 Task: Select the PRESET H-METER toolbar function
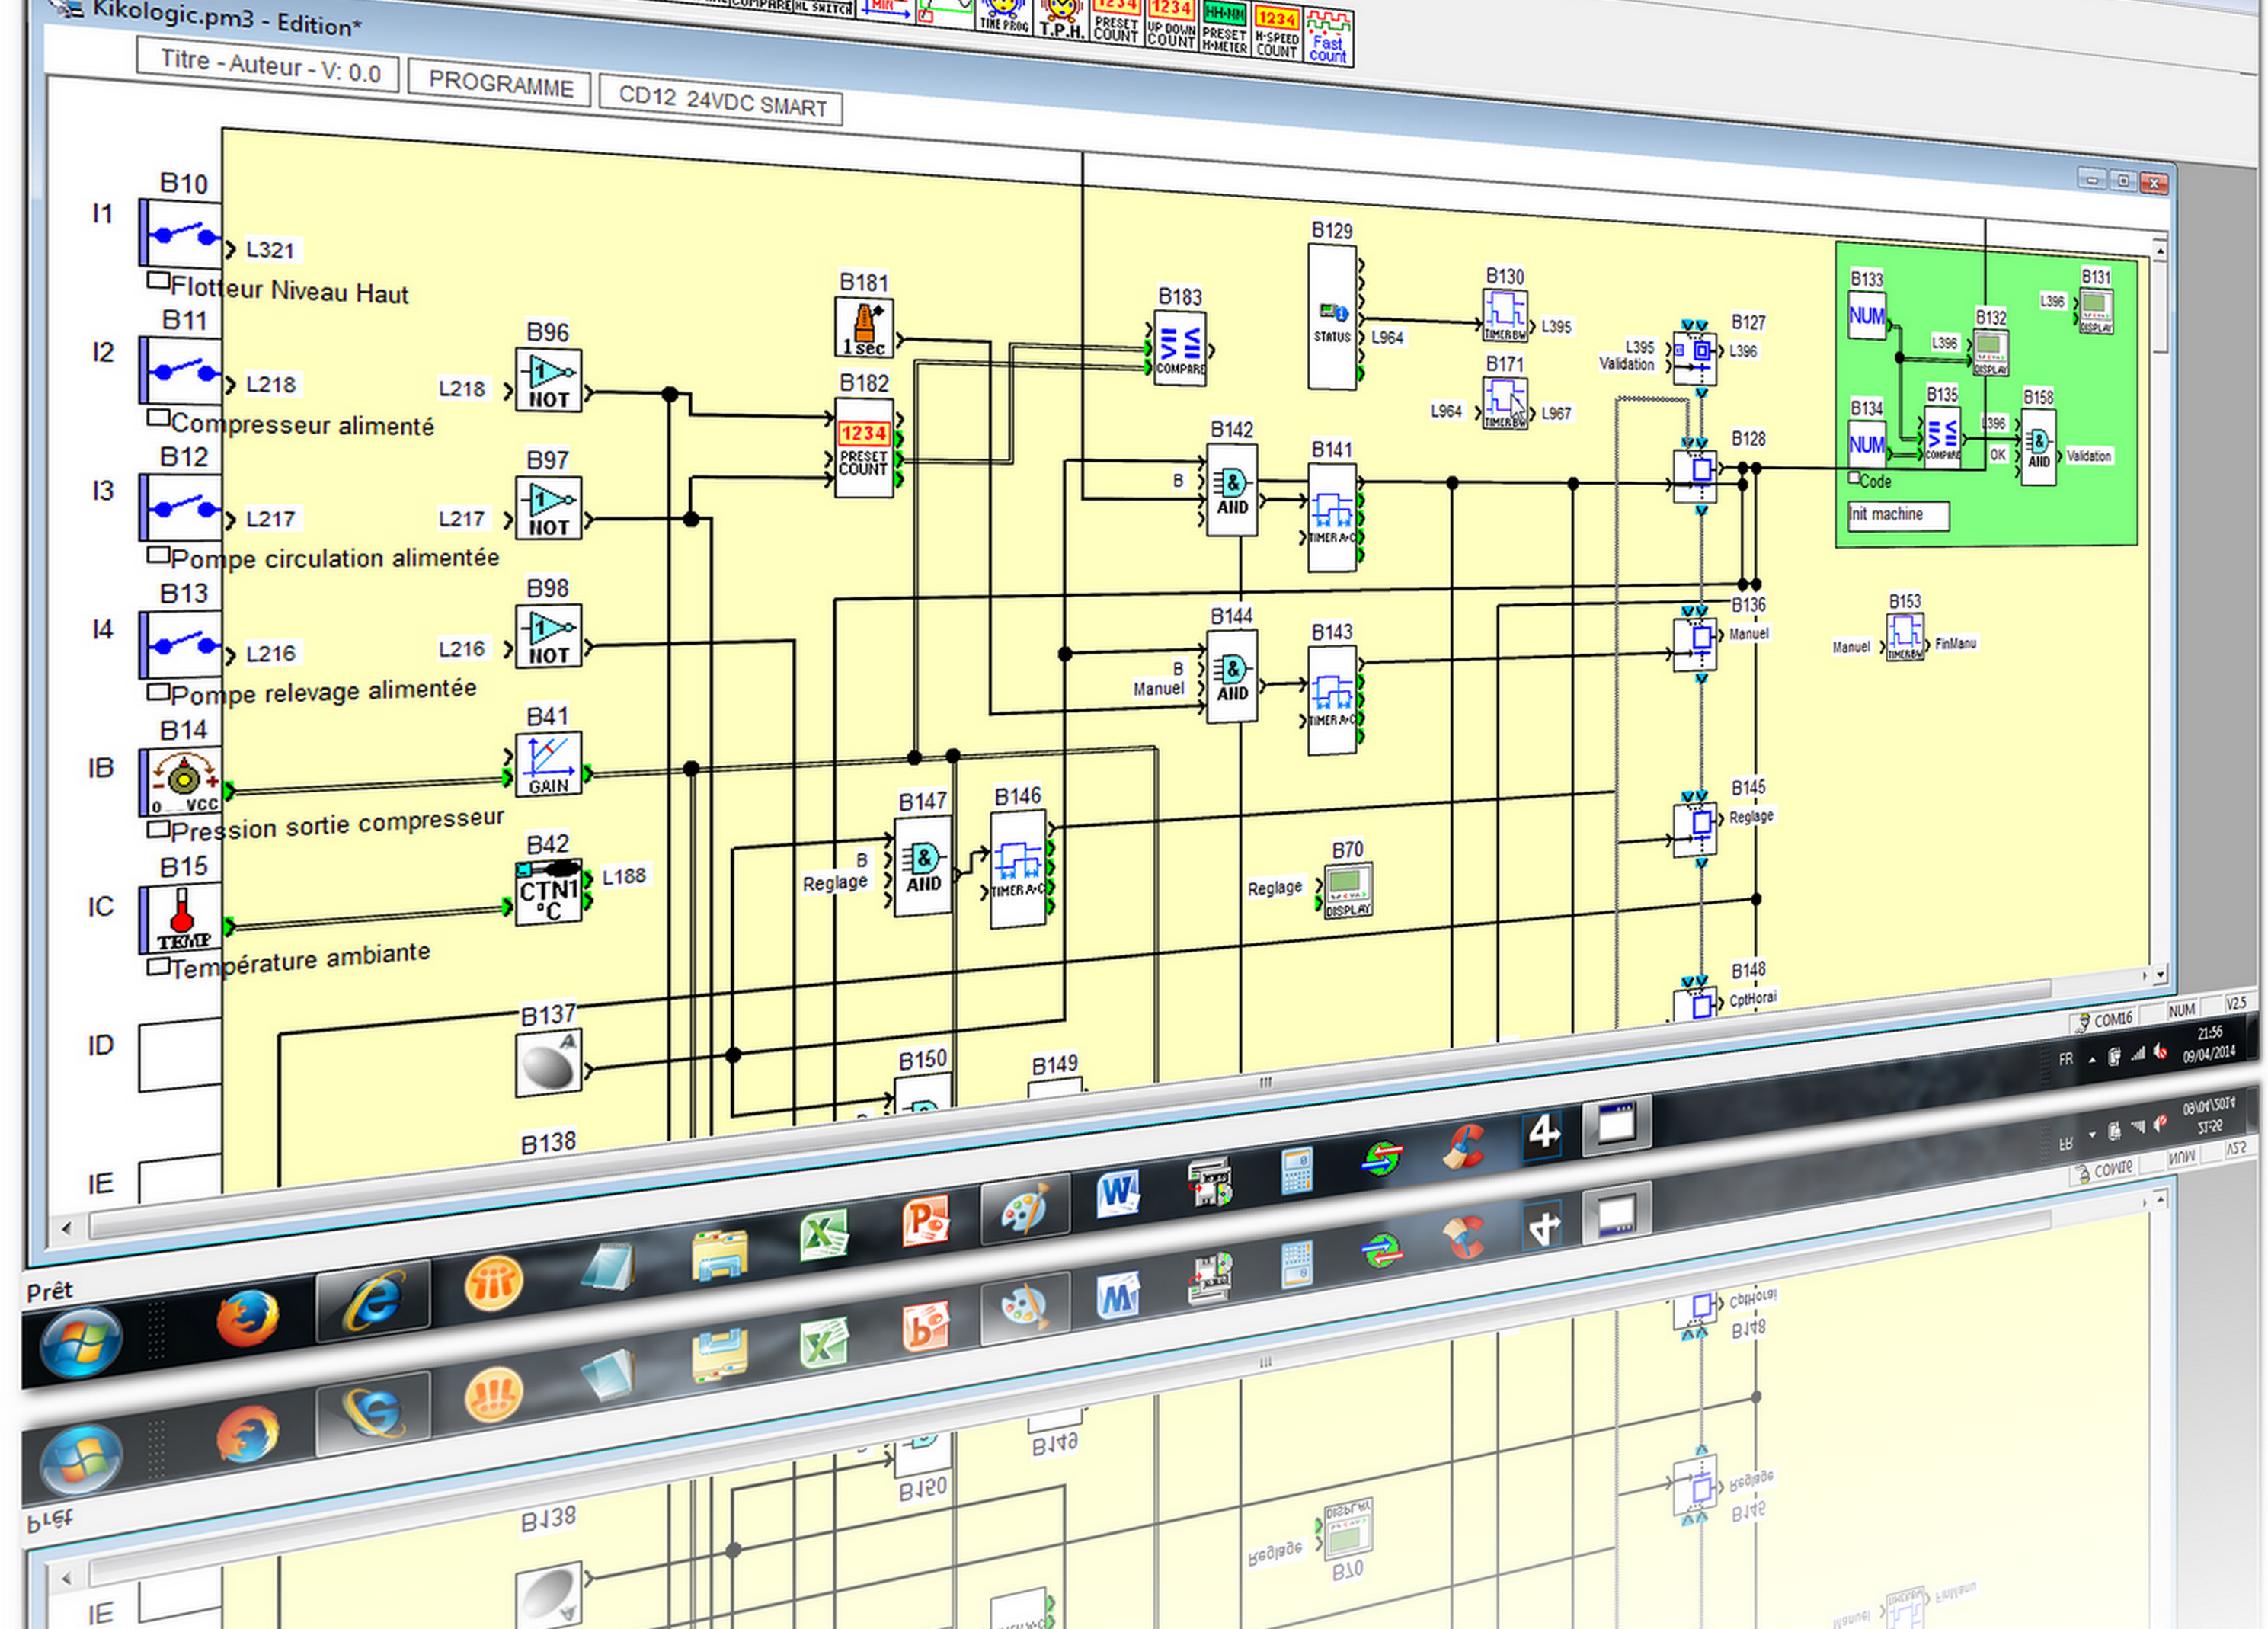click(x=1224, y=28)
